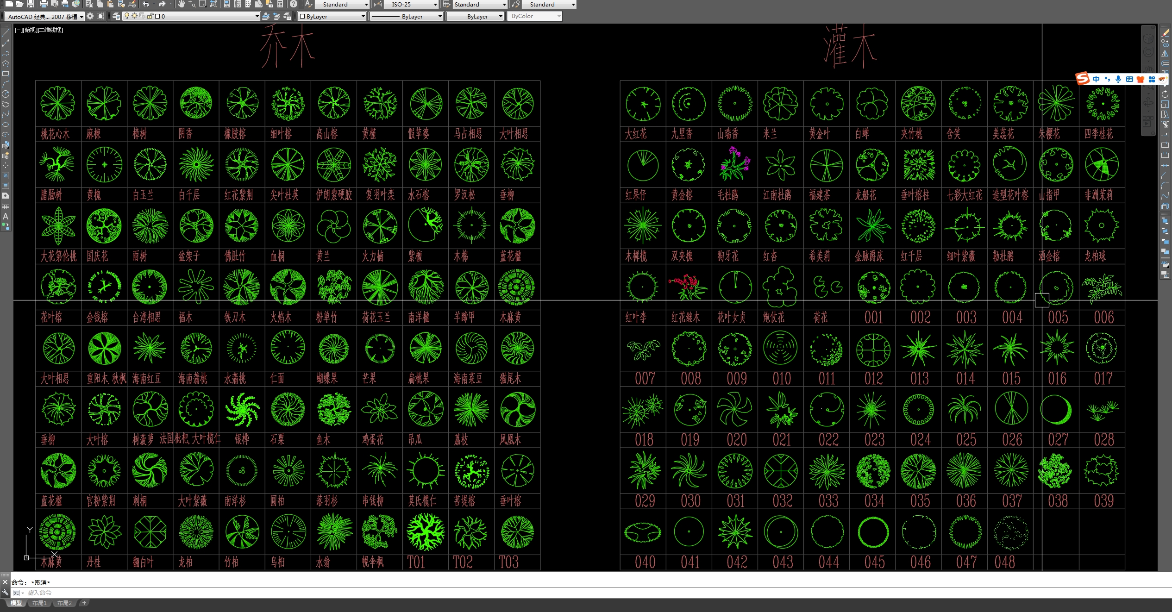Select the Polygon draw tool
1172x612 pixels.
[x=6, y=63]
